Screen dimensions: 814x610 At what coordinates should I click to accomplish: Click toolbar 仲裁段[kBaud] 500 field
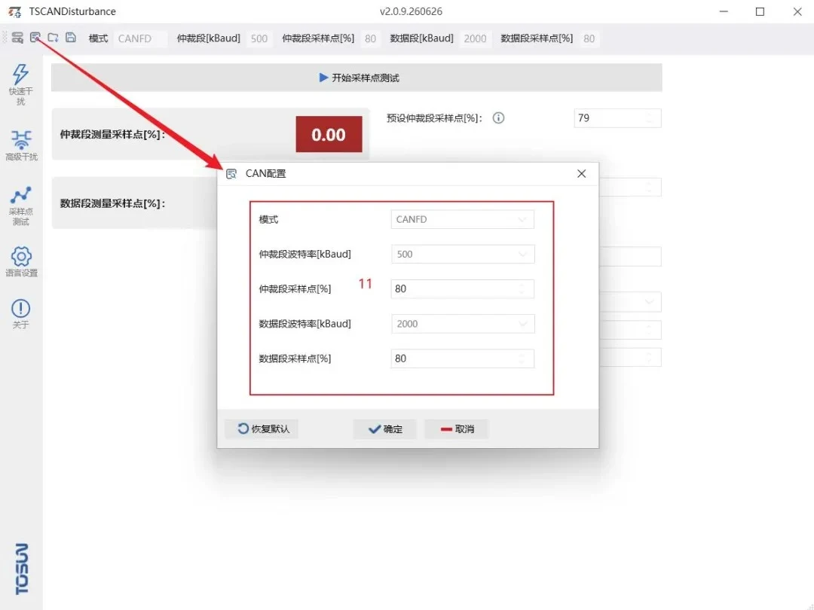(x=259, y=38)
